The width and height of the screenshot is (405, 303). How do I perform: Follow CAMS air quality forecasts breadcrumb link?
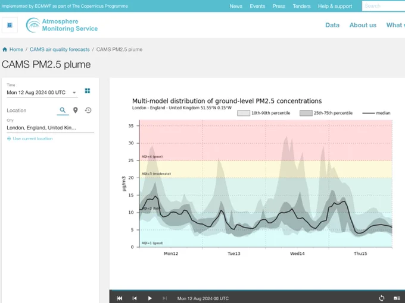pos(60,49)
